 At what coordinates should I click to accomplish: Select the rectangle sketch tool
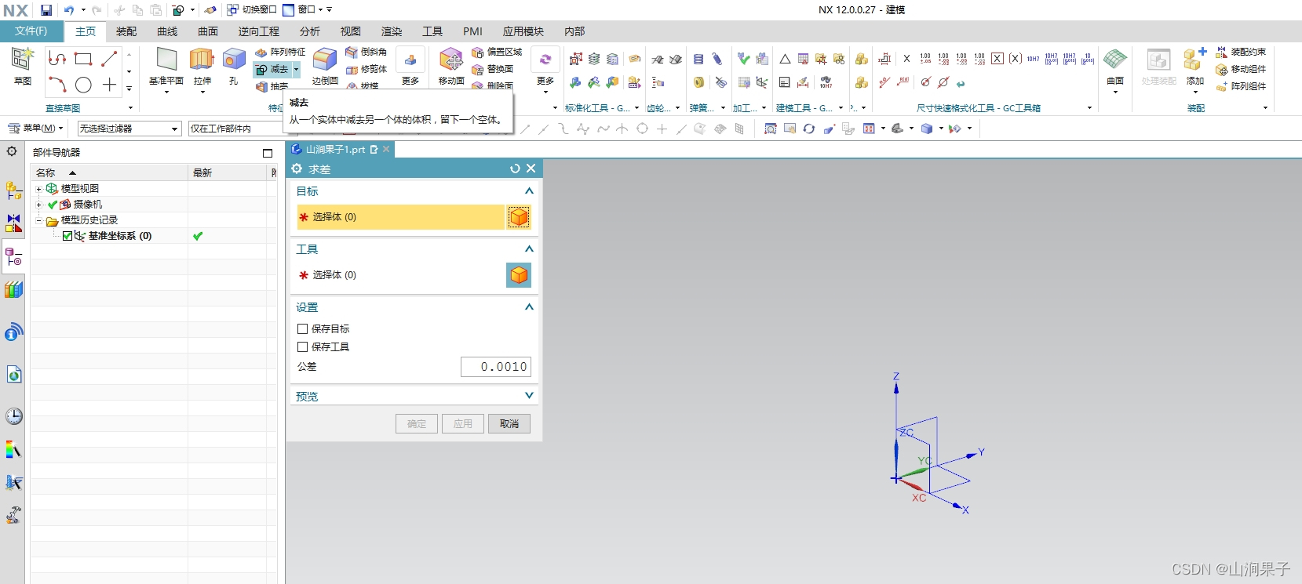pyautogui.click(x=83, y=59)
